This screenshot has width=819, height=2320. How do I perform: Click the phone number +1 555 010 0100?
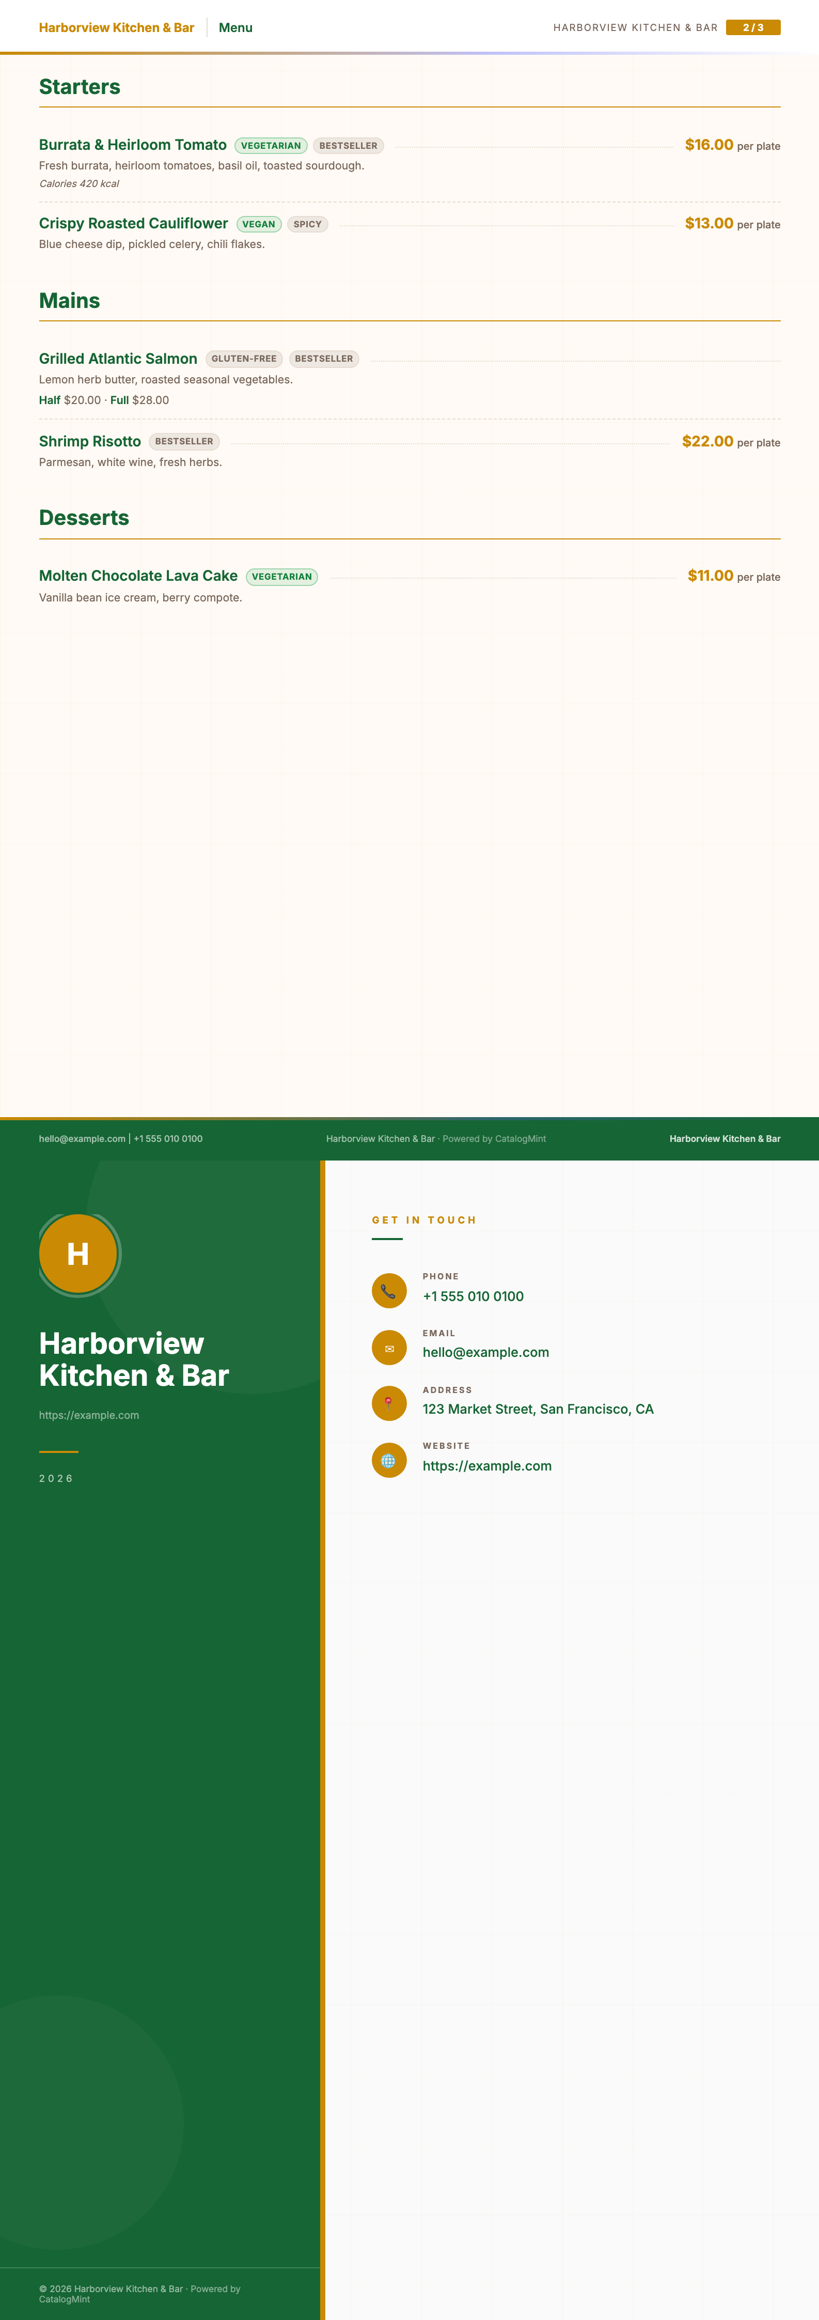pyautogui.click(x=474, y=1296)
